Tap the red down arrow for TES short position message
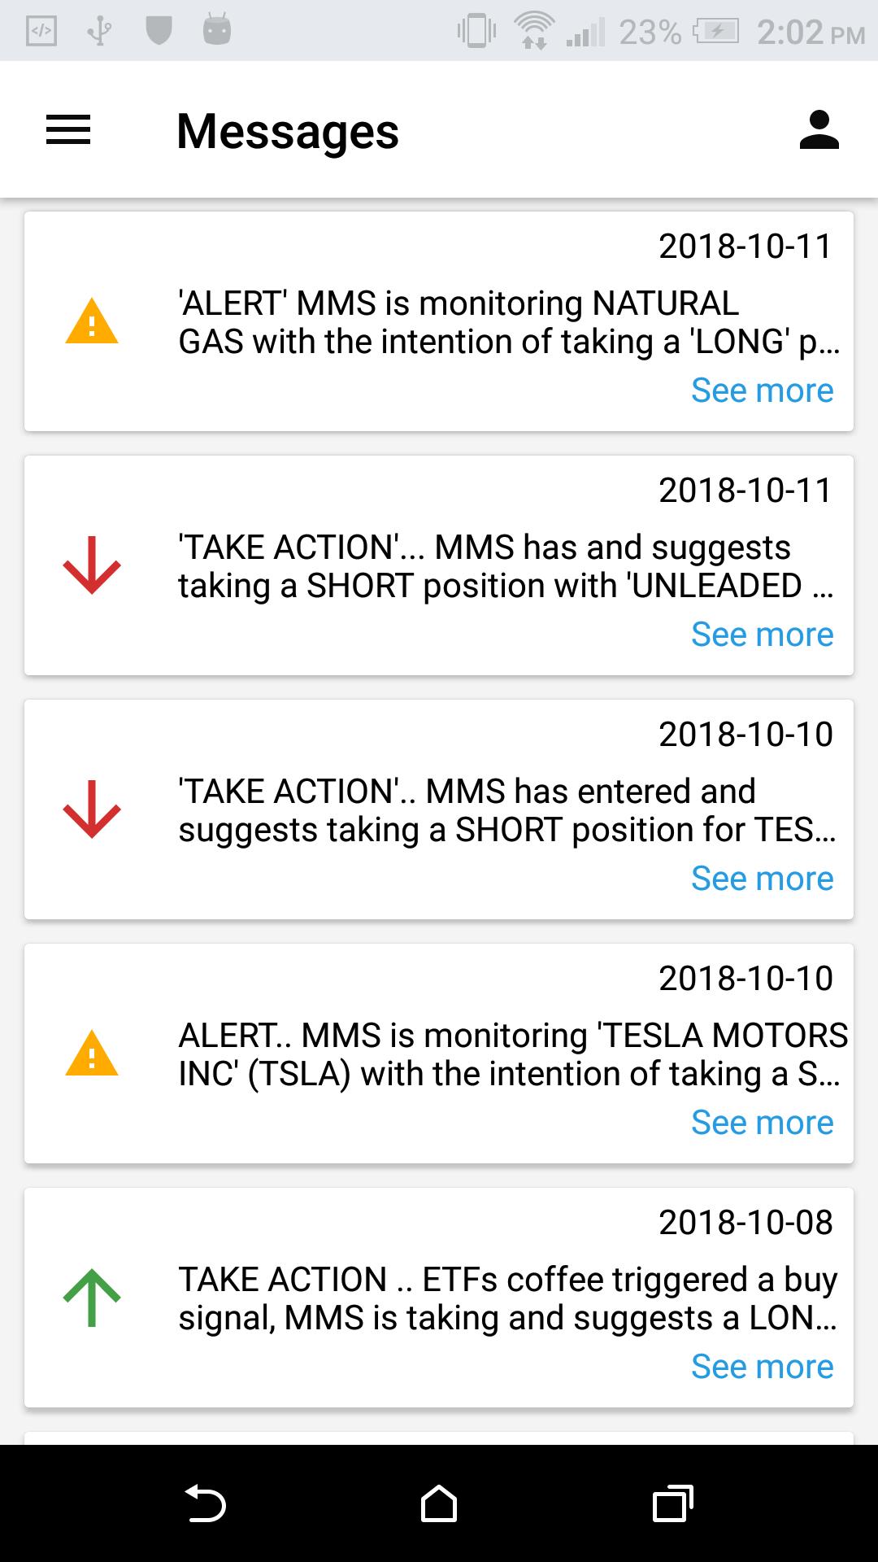 coord(92,809)
